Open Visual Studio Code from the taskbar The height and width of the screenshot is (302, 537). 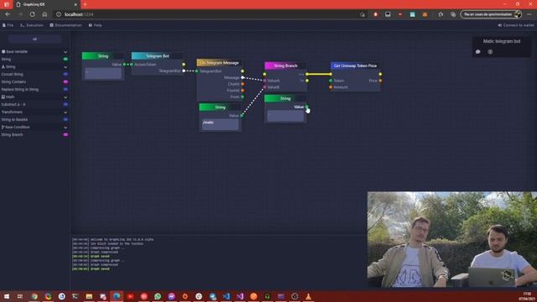point(226,296)
